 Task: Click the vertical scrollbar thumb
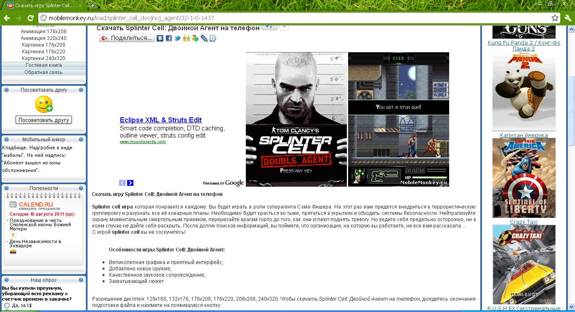coord(571,111)
